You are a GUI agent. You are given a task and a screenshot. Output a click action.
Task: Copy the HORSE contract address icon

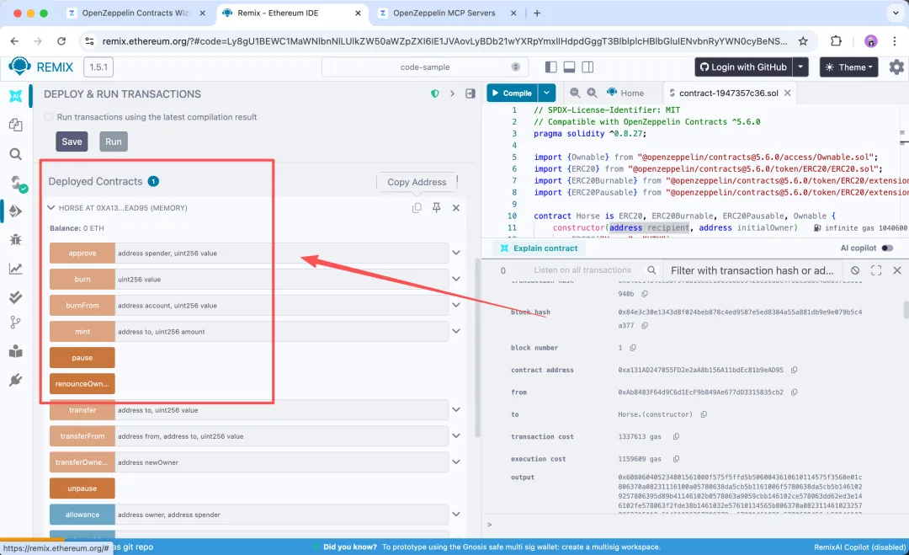click(x=417, y=208)
